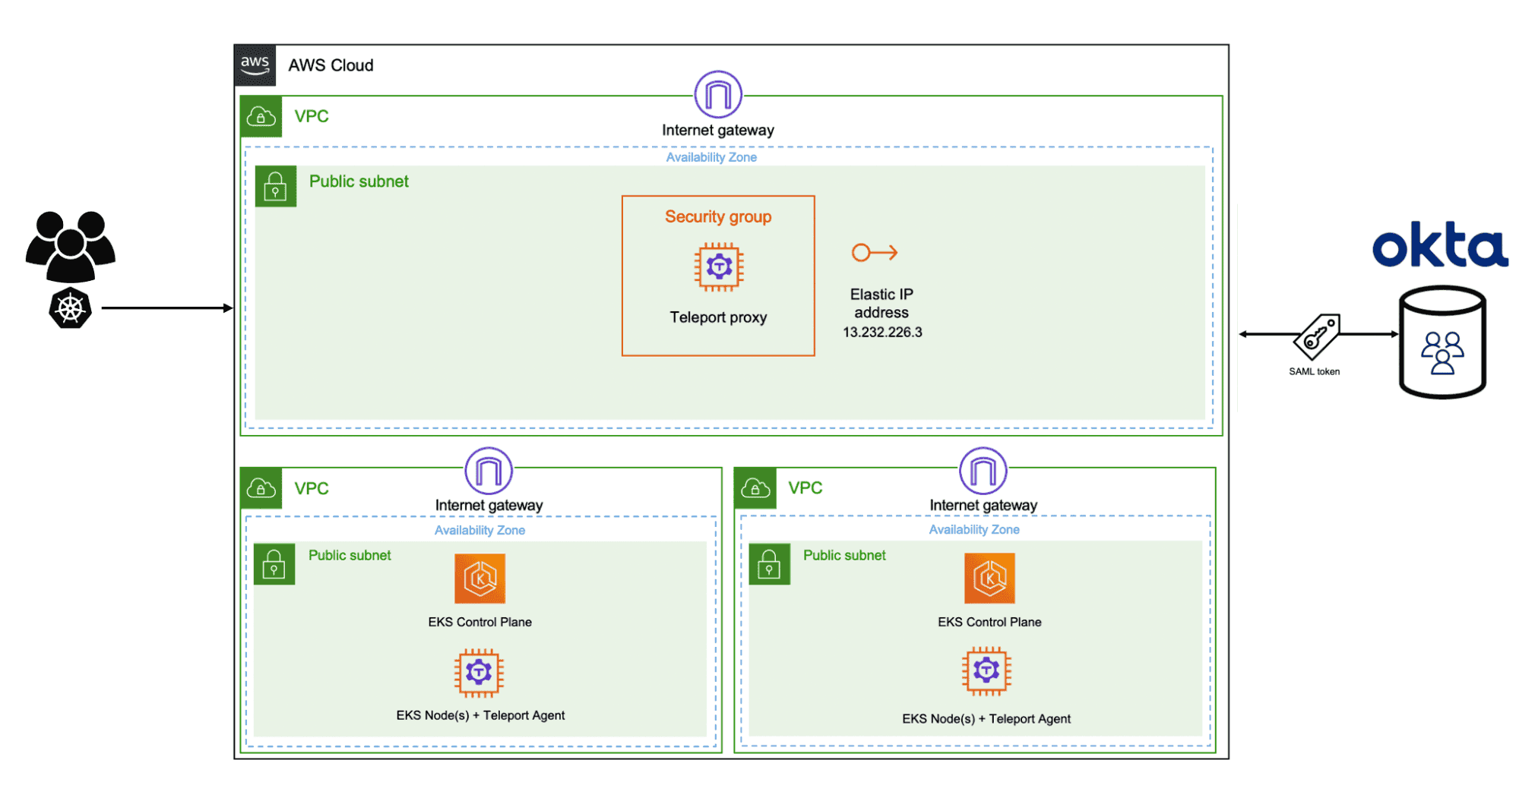
Task: Click the bottom-left VPC cloud icon
Action: click(x=261, y=488)
